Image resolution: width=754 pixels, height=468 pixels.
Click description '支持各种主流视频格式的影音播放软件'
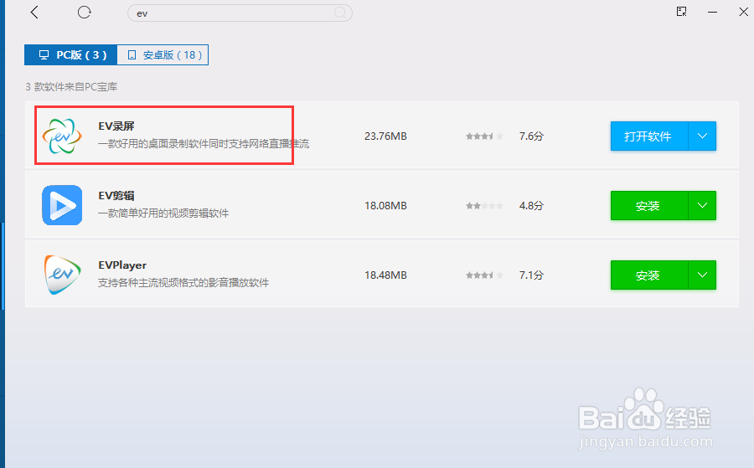(183, 282)
